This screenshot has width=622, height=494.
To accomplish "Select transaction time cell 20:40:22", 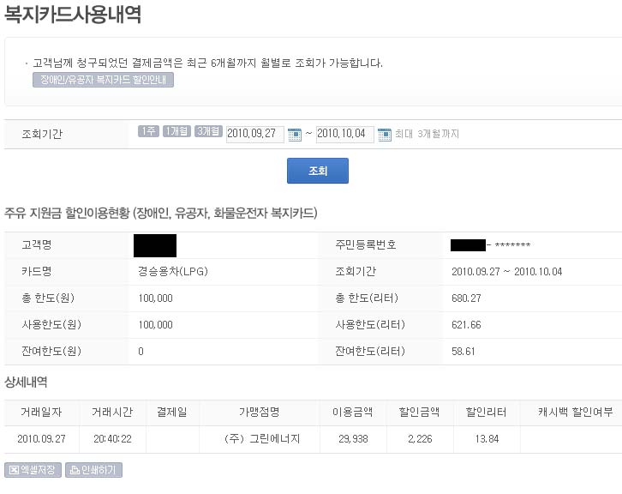I will tap(112, 439).
